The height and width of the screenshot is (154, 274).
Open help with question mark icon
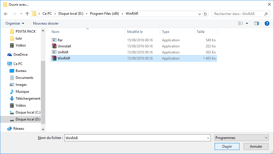tap(267, 23)
